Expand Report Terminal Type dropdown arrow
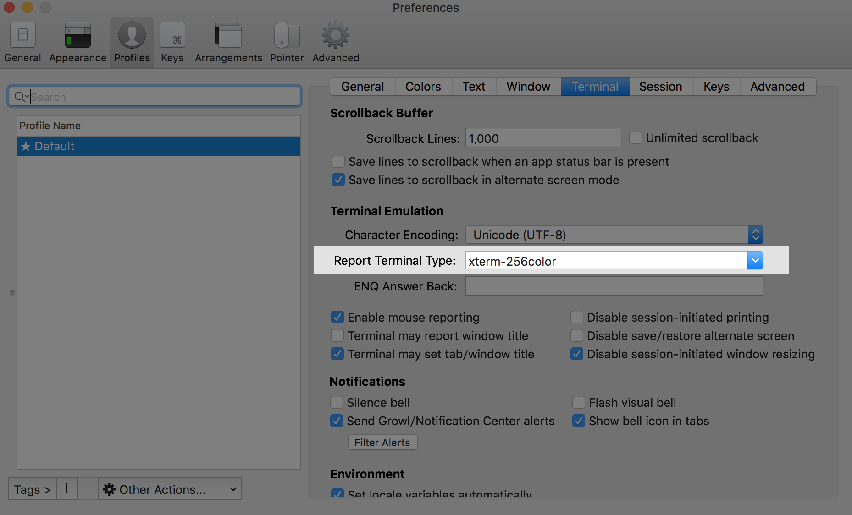852x515 pixels. (755, 261)
